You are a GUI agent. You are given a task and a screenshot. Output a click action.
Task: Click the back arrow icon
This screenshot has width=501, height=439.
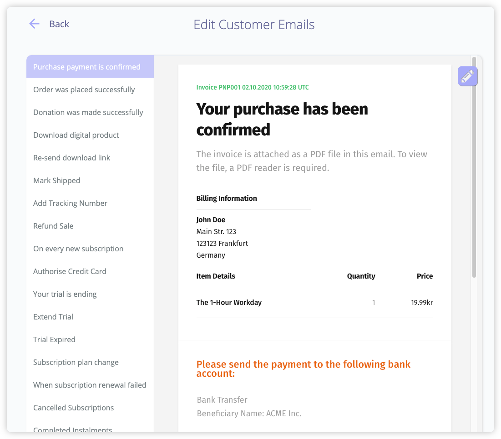34,24
